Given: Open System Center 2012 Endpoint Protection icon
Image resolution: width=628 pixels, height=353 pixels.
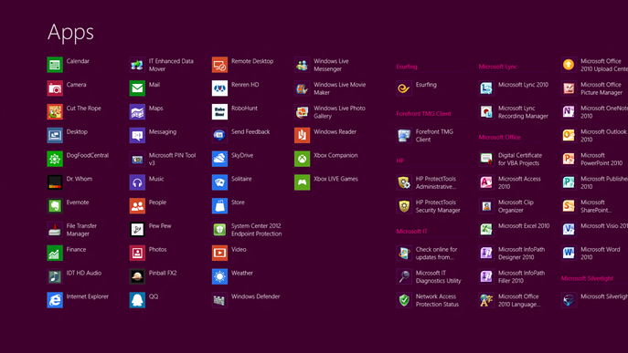Looking at the screenshot, I should pos(220,230).
